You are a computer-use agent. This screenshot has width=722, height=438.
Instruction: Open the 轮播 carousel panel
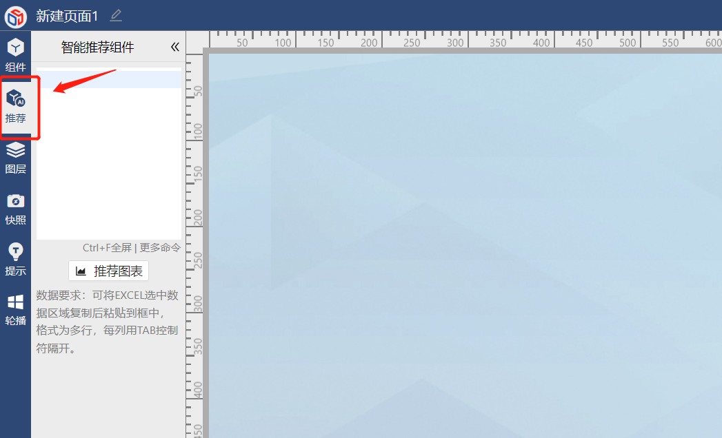[x=15, y=310]
